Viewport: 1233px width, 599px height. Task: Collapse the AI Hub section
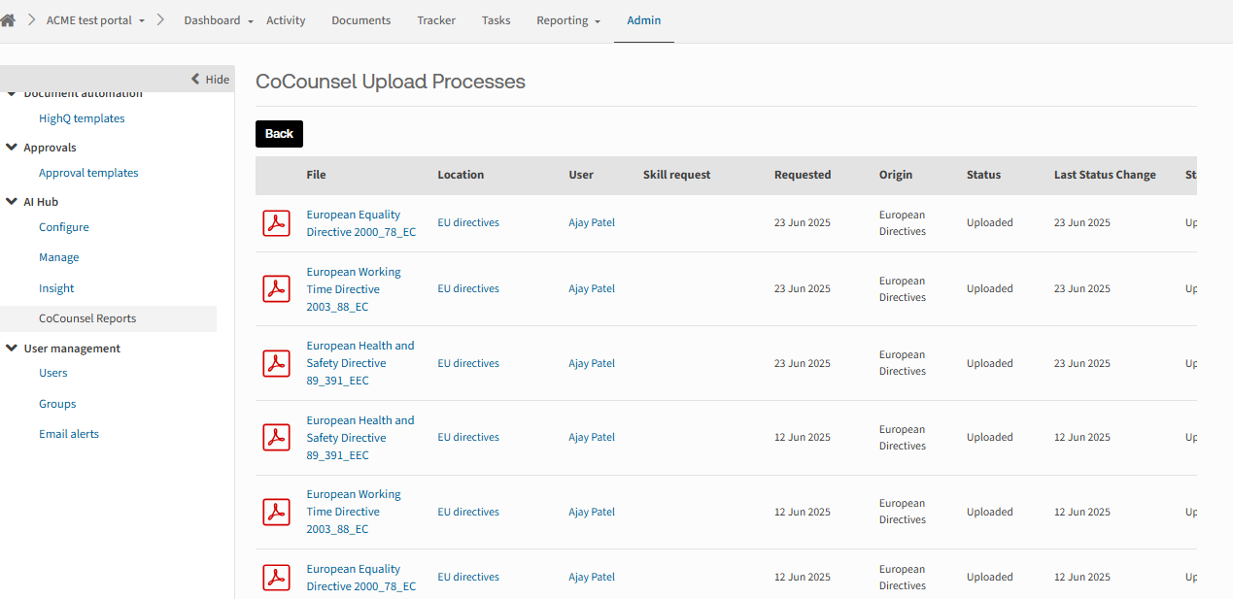12,202
